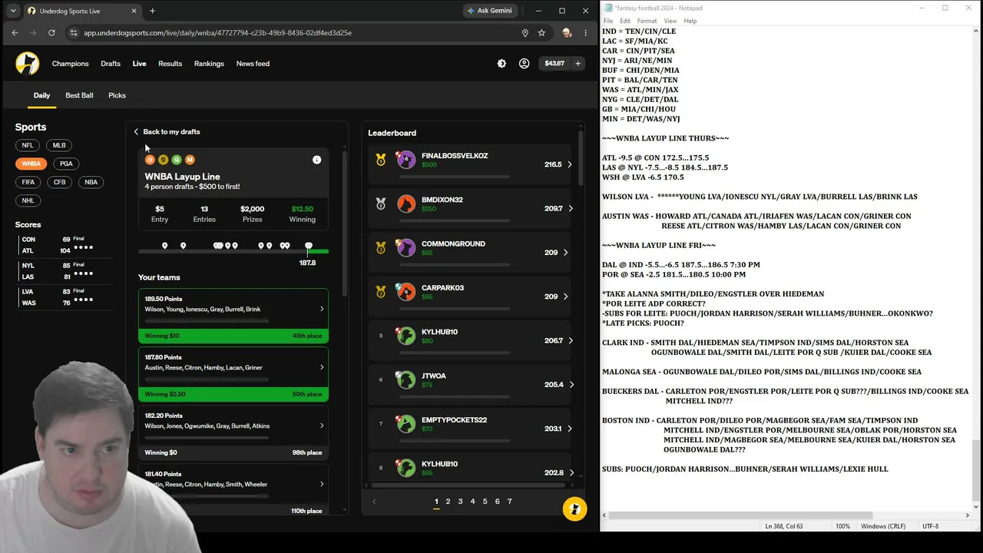Toggle the dark/light theme icon
The image size is (983, 553).
(x=501, y=64)
